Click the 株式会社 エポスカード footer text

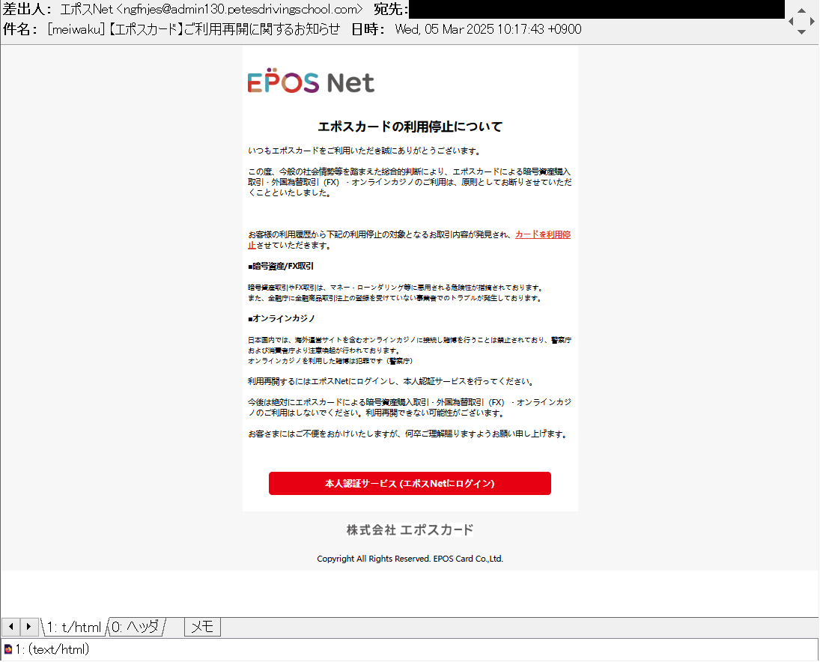[x=410, y=529]
